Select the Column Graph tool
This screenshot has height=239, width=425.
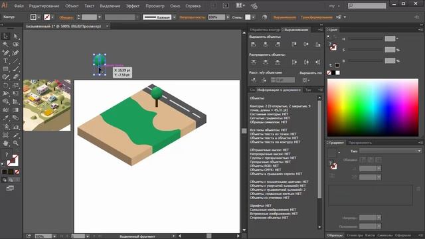pyautogui.click(x=15, y=127)
